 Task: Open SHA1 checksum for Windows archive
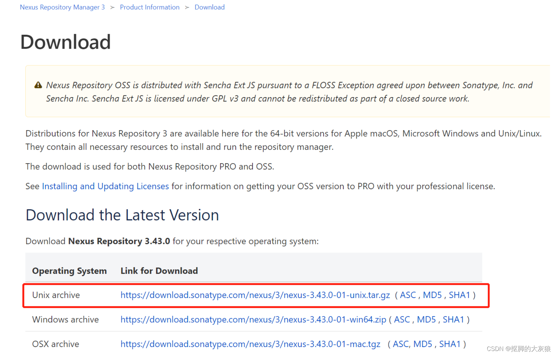pos(453,320)
